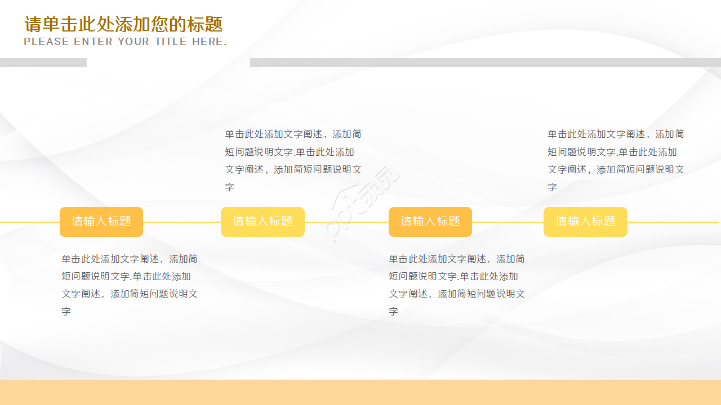
Task: Click the second, yellow 请输入标题 label
Action: pyautogui.click(x=262, y=222)
